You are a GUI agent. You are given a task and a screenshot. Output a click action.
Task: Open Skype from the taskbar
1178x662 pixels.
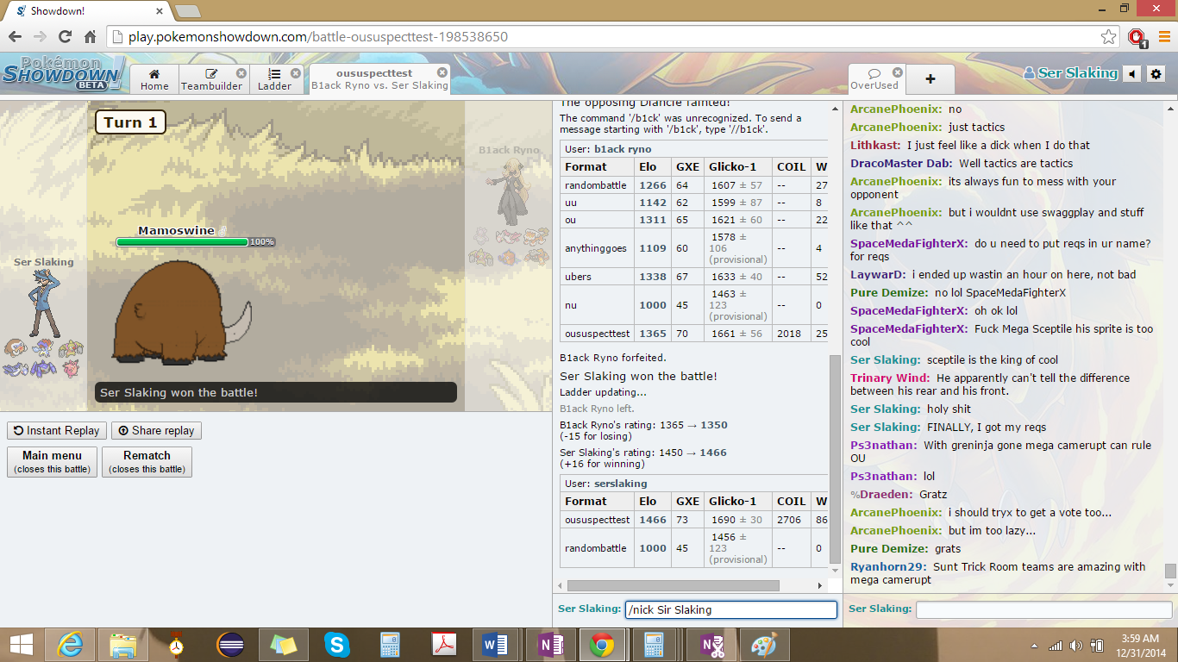coord(337,645)
